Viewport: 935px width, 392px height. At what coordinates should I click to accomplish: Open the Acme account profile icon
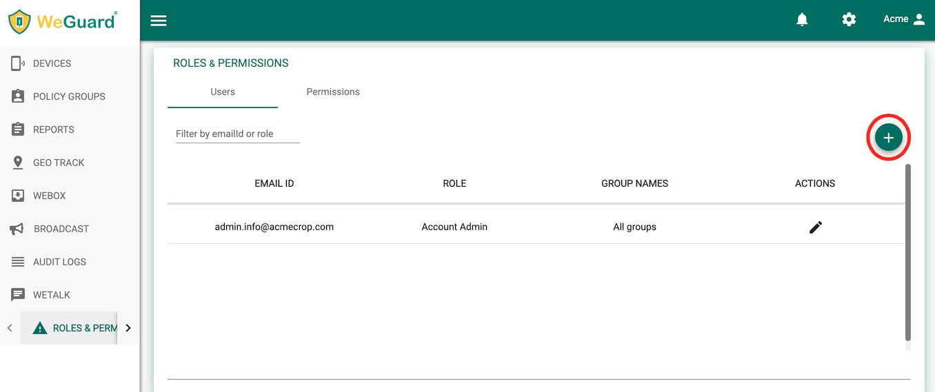click(x=918, y=19)
